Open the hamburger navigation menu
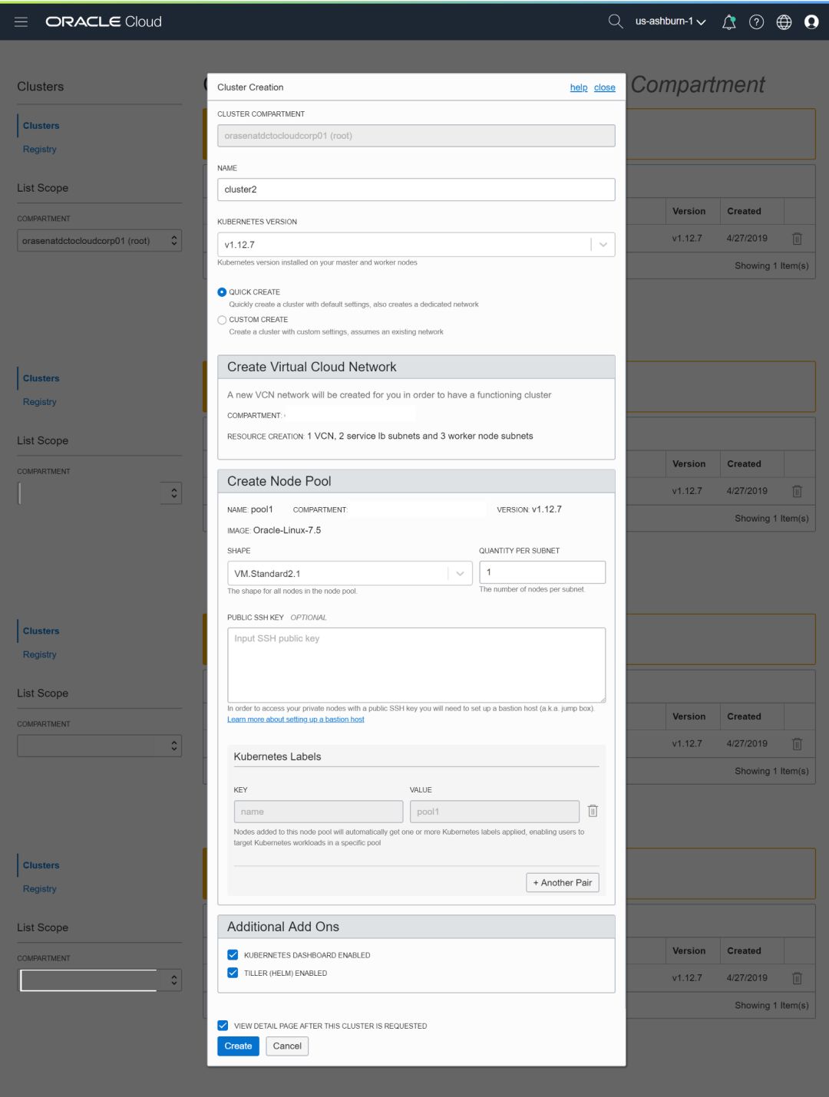829x1097 pixels. [21, 21]
